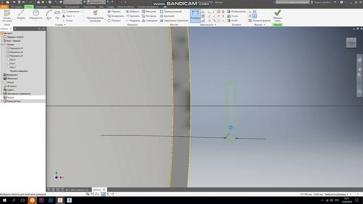Select the Move (Перенос) tool

114,11
